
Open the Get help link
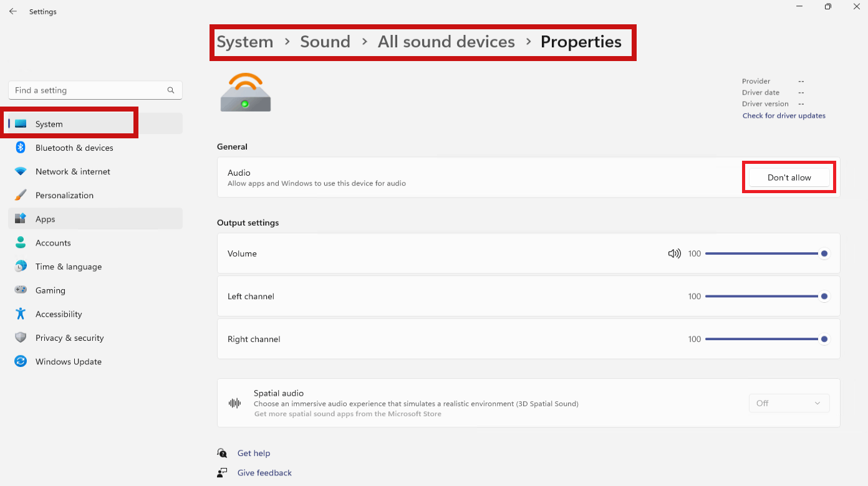point(254,453)
